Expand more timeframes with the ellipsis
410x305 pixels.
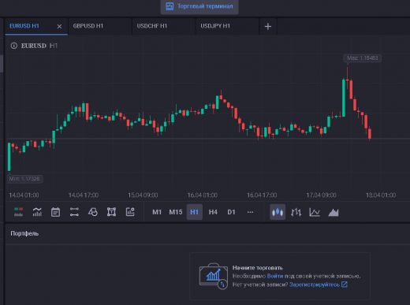250,212
